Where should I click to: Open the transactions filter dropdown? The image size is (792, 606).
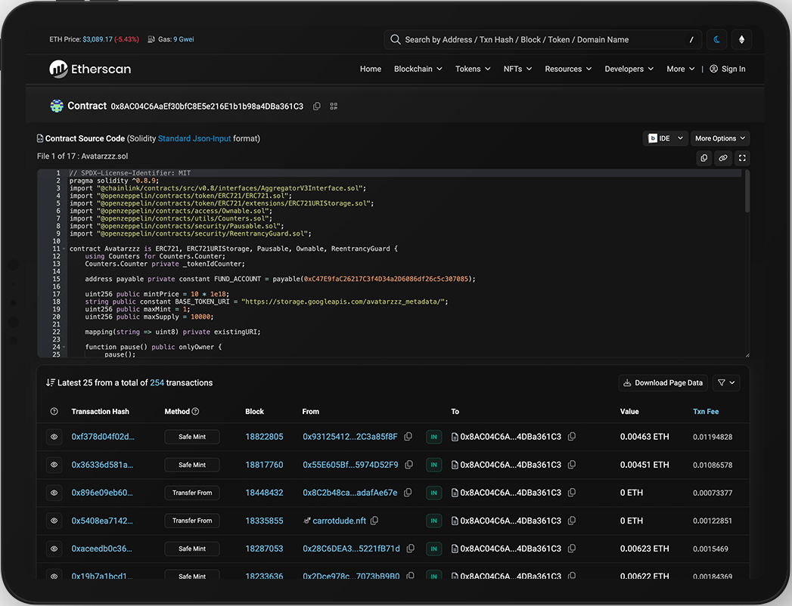coord(727,383)
